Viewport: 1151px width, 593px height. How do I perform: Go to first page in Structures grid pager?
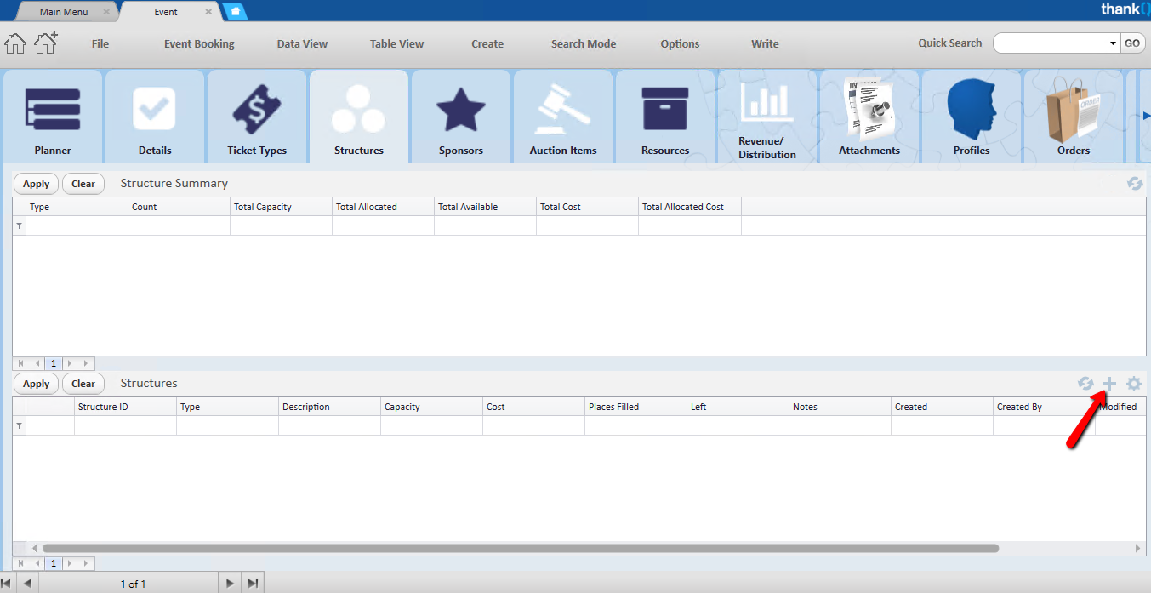pos(21,563)
